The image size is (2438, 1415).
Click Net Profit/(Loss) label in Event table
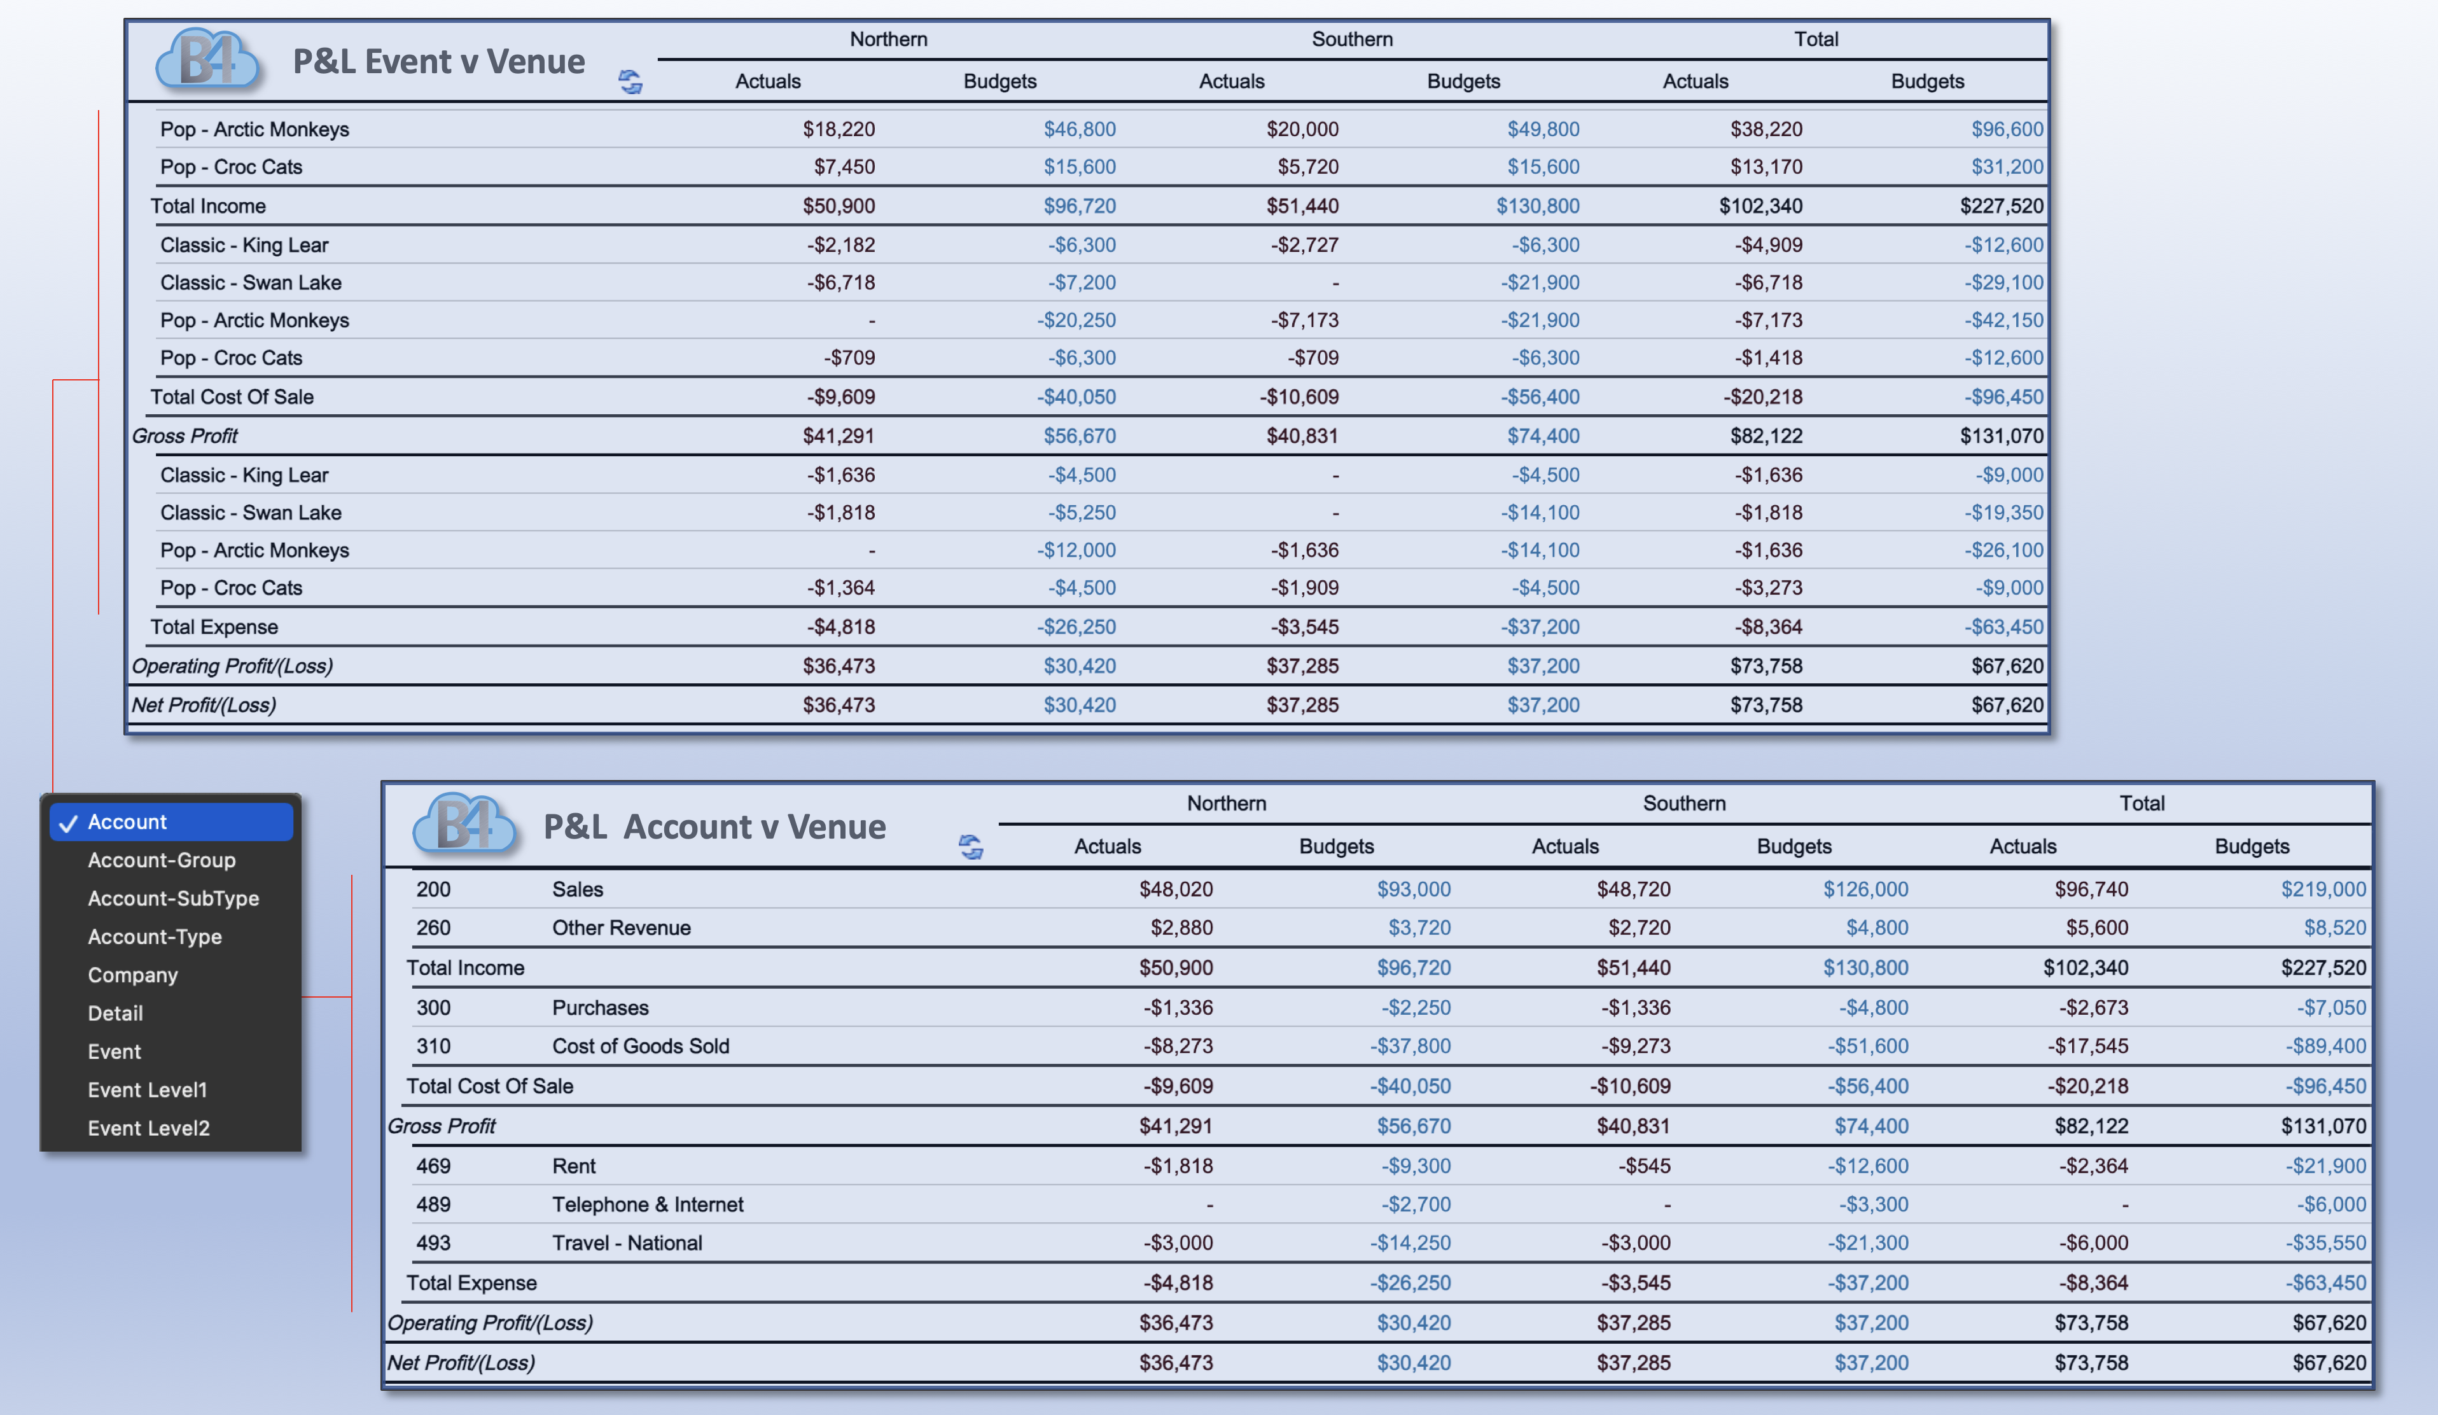(203, 705)
